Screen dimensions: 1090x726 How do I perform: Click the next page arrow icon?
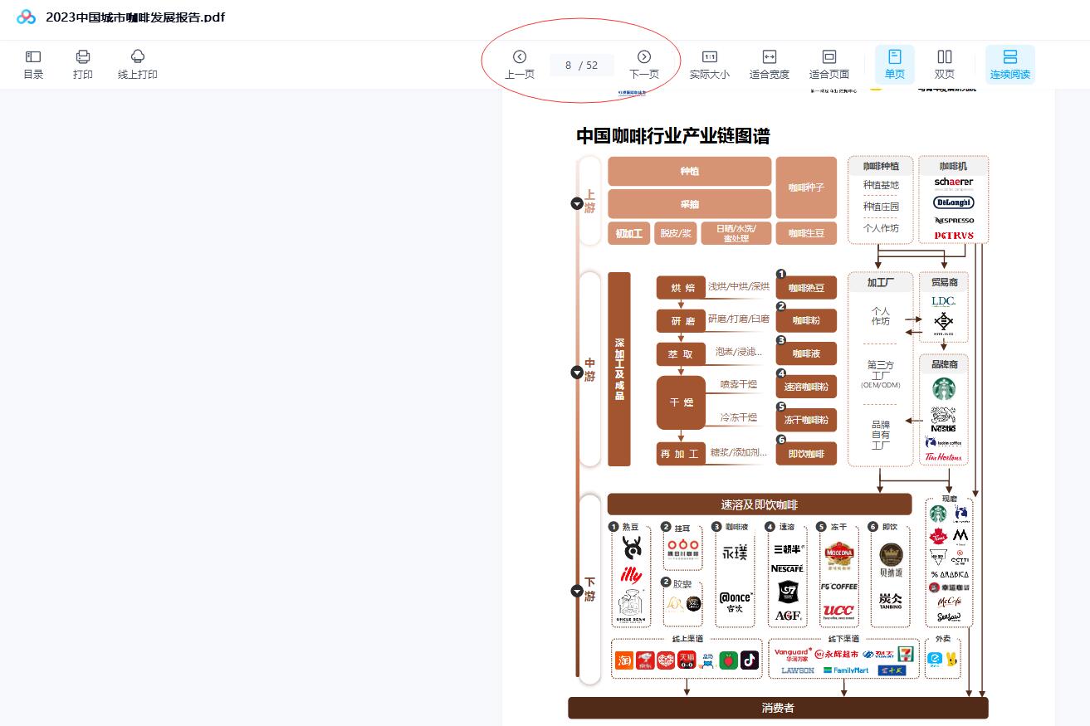[644, 56]
